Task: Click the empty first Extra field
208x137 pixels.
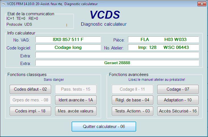Action: point(117,55)
